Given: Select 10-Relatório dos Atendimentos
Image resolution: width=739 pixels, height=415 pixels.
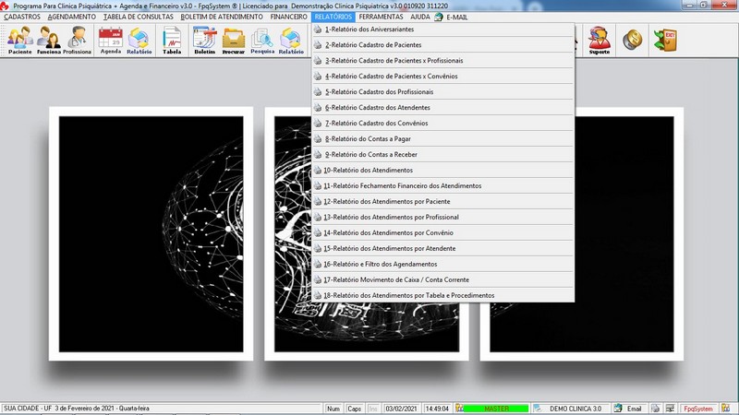Looking at the screenshot, I should pyautogui.click(x=443, y=170).
